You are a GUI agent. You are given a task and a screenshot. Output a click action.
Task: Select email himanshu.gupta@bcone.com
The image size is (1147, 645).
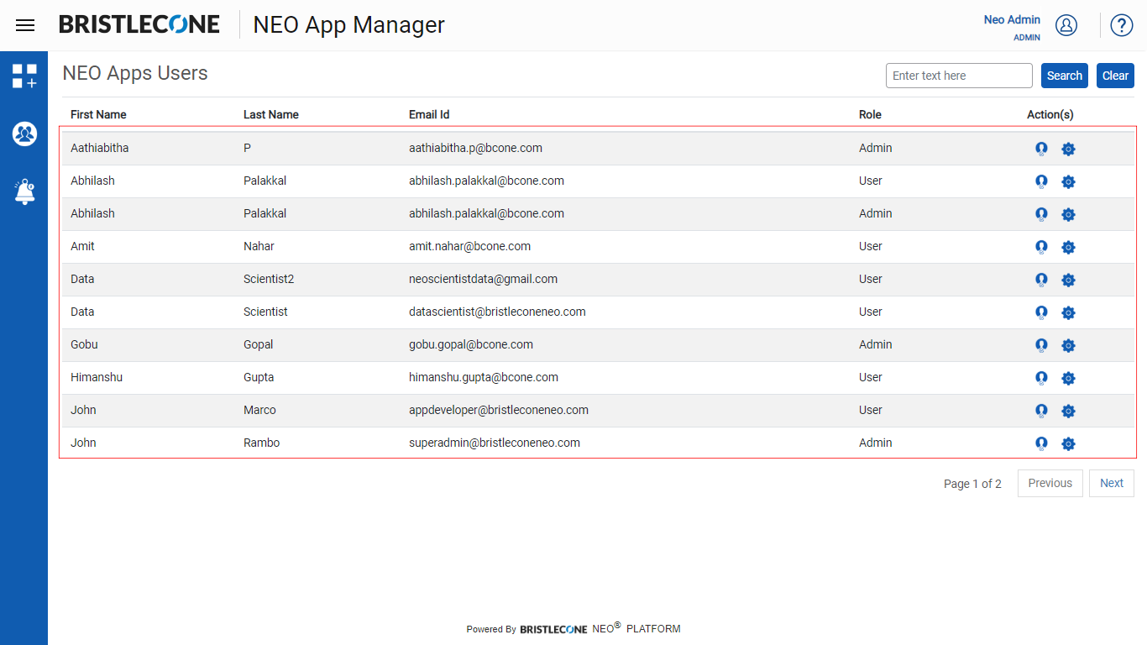coord(484,377)
